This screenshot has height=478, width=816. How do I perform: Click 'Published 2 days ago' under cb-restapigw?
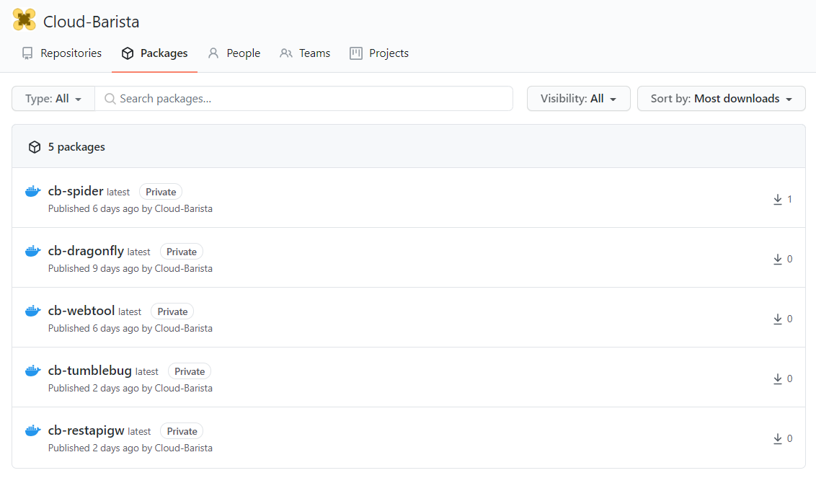(93, 448)
